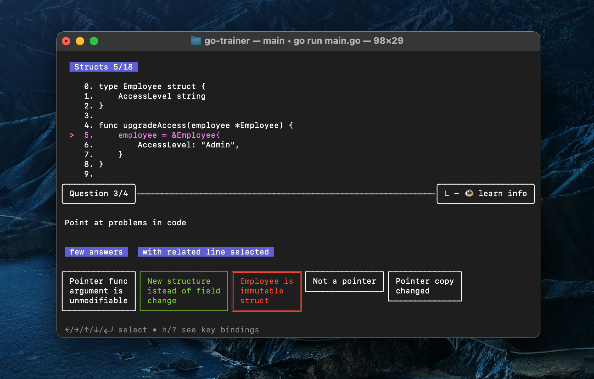Click the 'Question 3/4' box
The width and height of the screenshot is (594, 379).
click(x=99, y=194)
